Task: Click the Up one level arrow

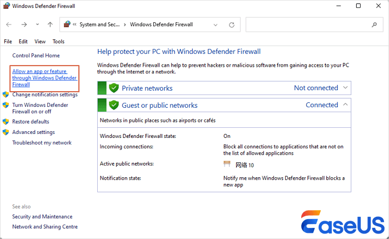Action: [50, 24]
